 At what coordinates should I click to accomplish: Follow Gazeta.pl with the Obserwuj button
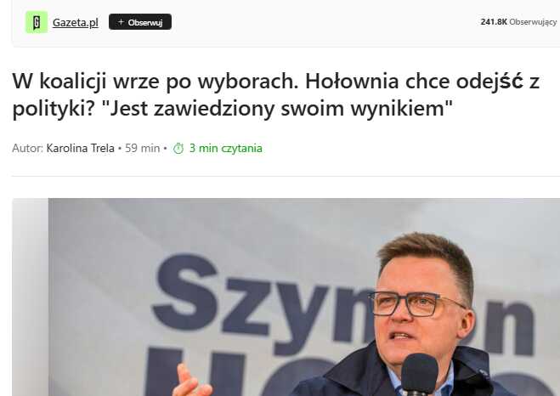[x=140, y=22]
